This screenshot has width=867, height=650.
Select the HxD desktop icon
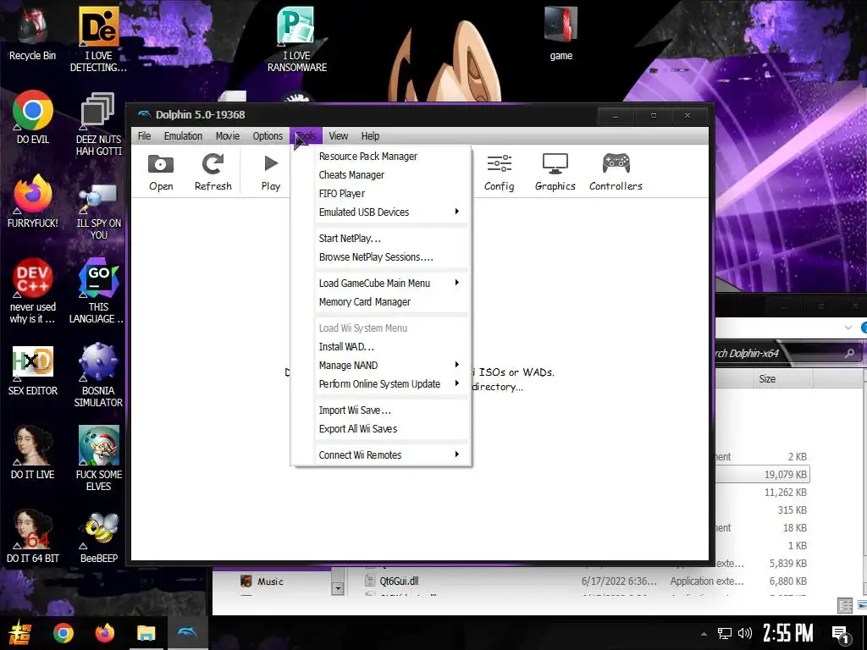(x=33, y=371)
